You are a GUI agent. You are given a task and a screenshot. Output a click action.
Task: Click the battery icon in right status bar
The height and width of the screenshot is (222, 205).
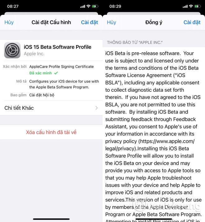tap(197, 6)
